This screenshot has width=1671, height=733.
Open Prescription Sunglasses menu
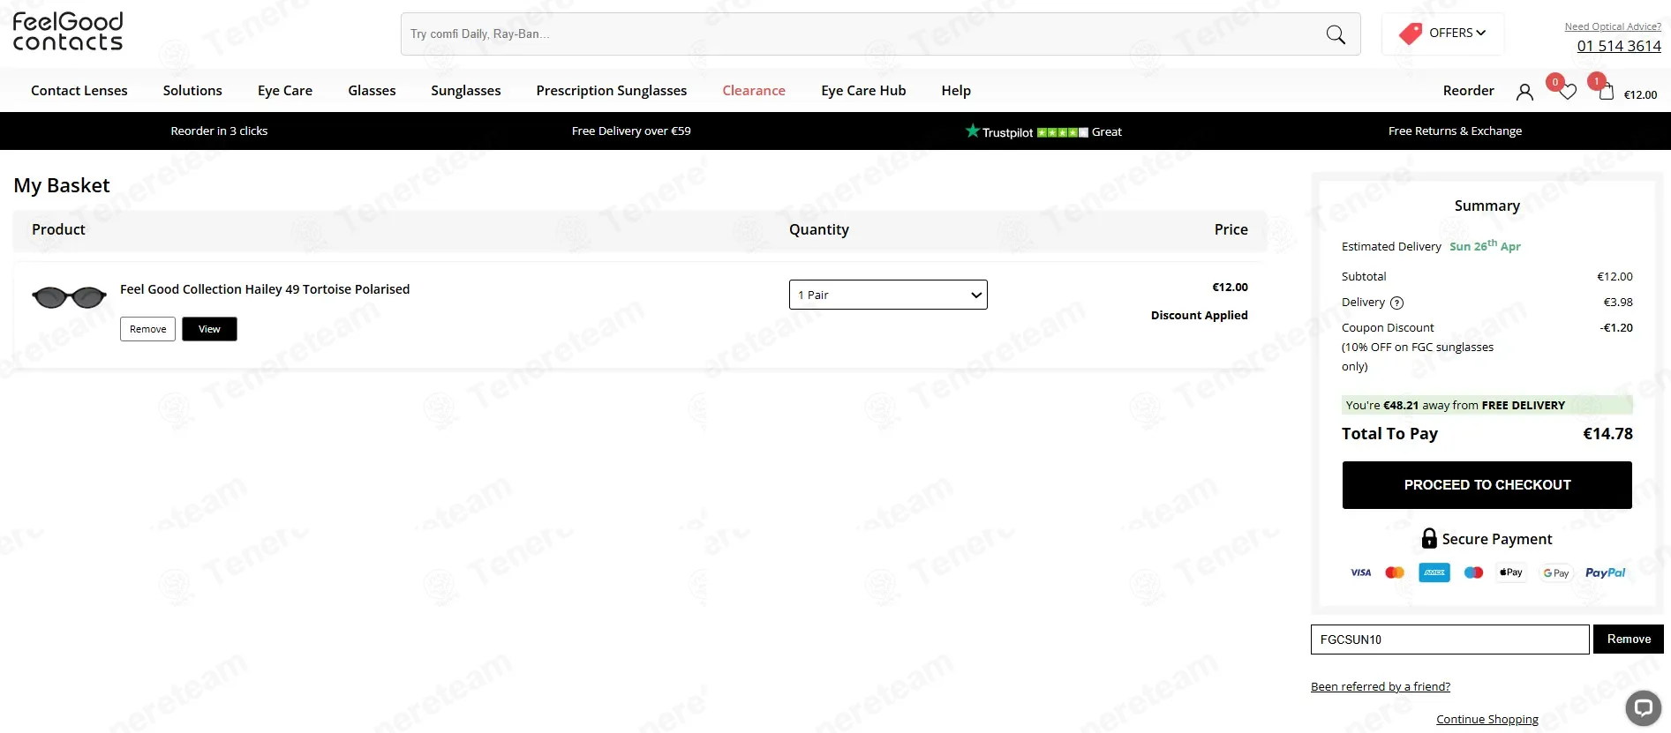pos(612,90)
